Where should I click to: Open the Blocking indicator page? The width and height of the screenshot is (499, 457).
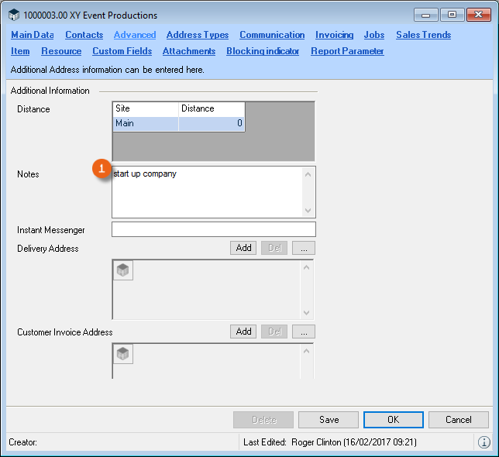263,51
